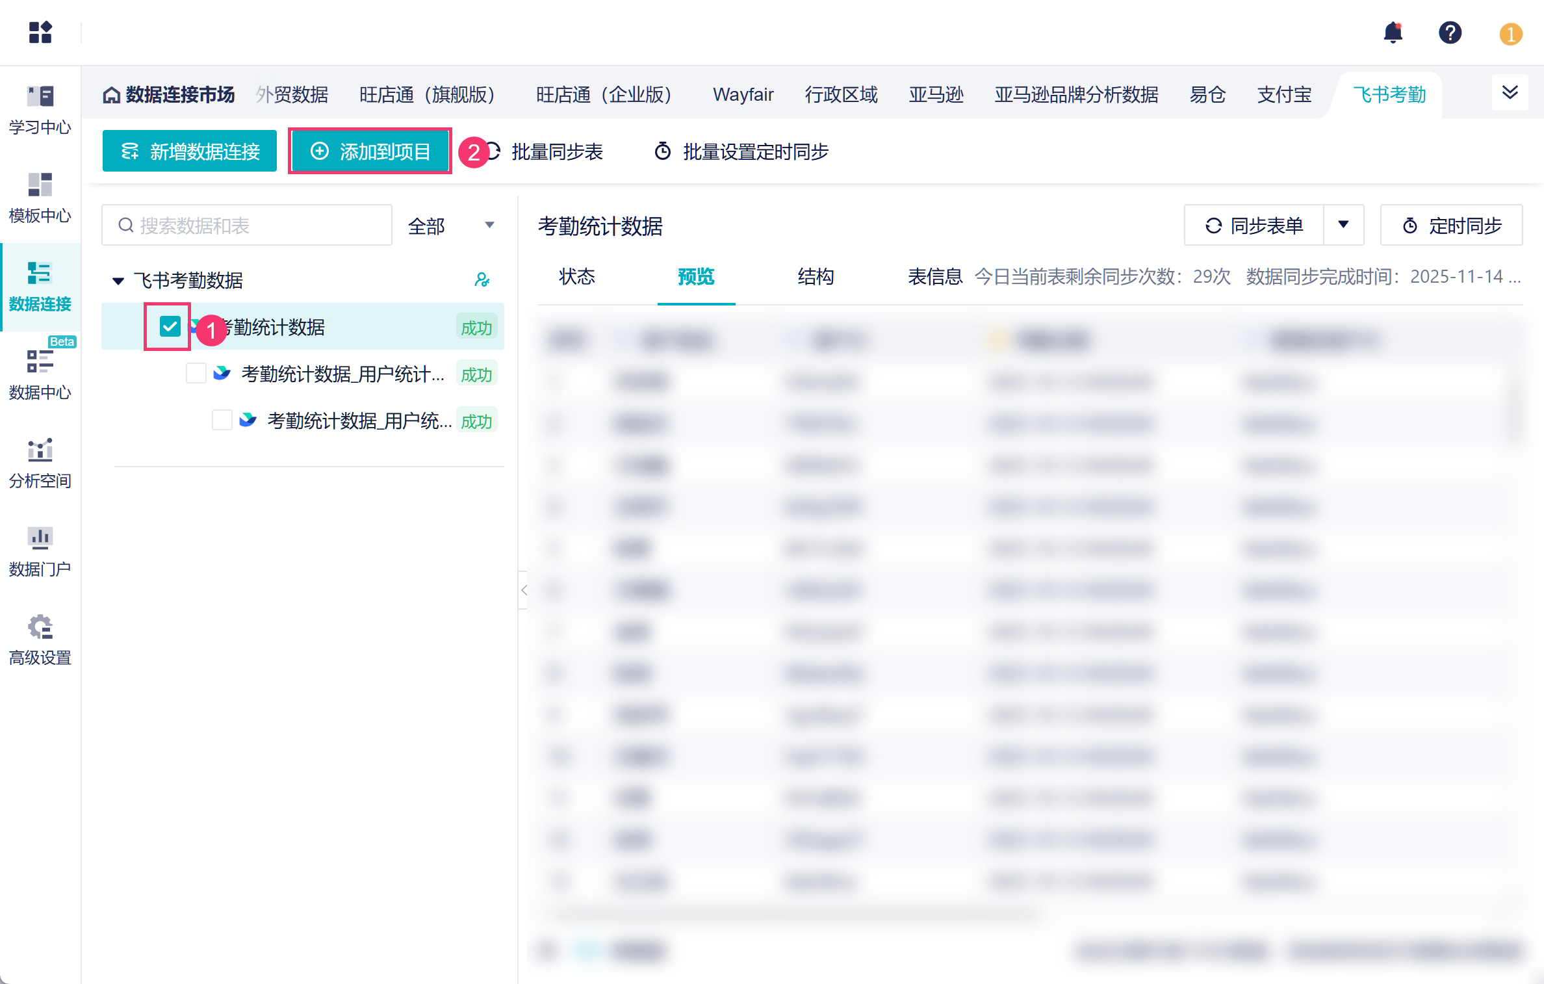Tick the third table's checkbox (考勤统计数据_用户统…)

pyautogui.click(x=222, y=421)
